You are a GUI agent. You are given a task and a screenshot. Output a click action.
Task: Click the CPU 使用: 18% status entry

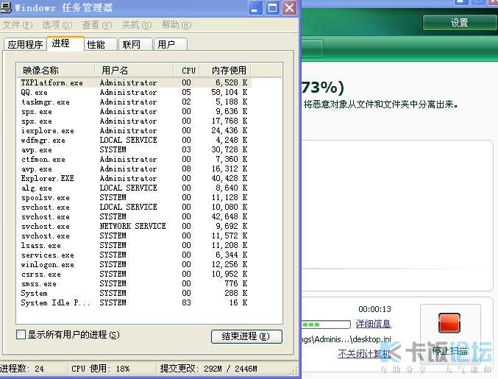pos(100,369)
